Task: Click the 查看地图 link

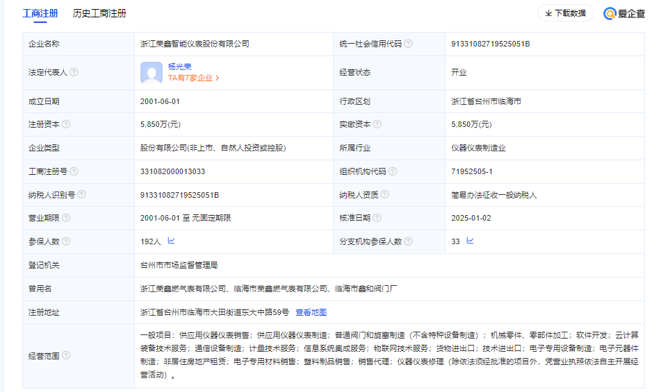Action: click(x=311, y=312)
